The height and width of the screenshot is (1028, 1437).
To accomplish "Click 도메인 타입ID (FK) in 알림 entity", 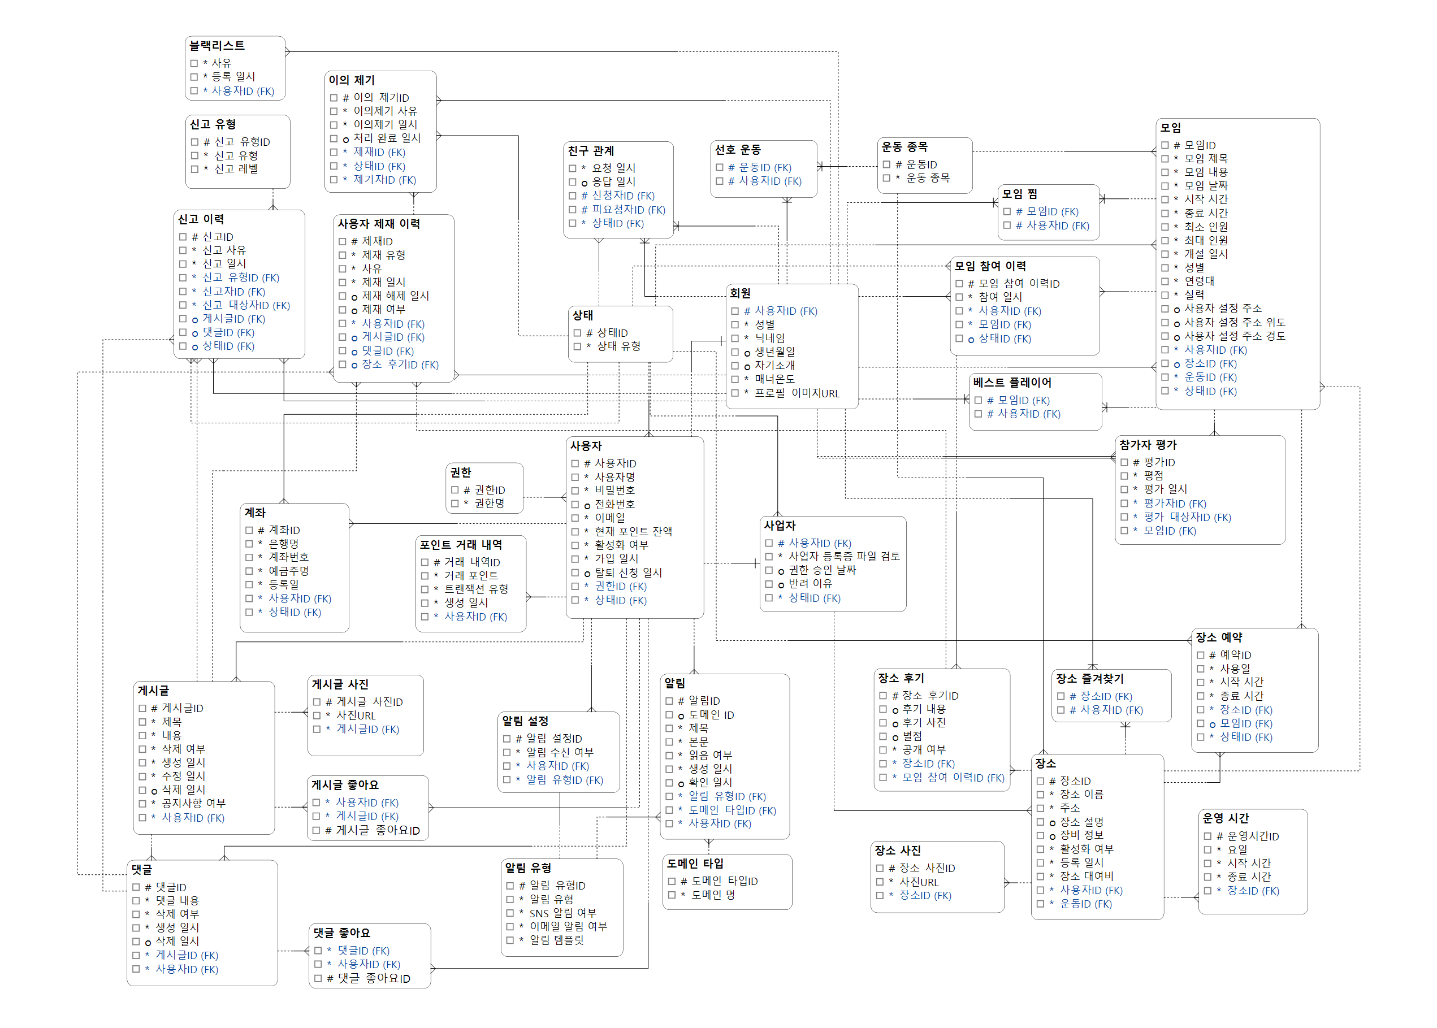I will [x=732, y=810].
